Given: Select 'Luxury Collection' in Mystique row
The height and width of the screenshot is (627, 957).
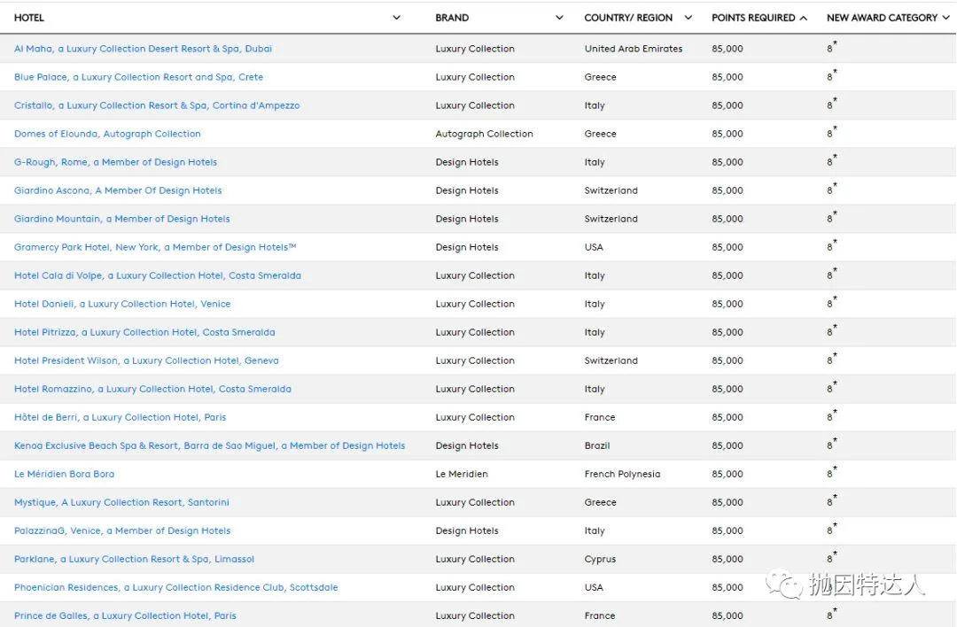Looking at the screenshot, I should click(475, 503).
